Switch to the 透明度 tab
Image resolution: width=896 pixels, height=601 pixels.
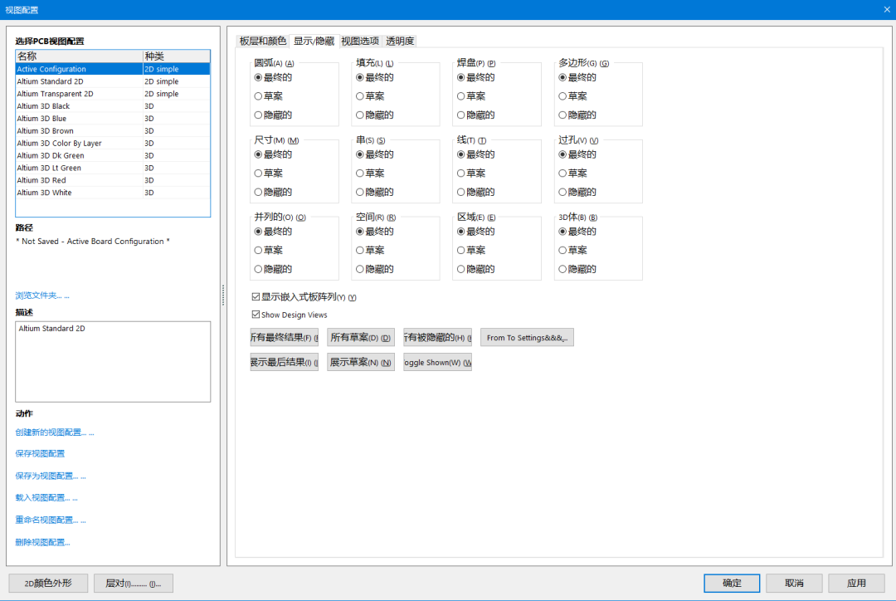point(400,41)
